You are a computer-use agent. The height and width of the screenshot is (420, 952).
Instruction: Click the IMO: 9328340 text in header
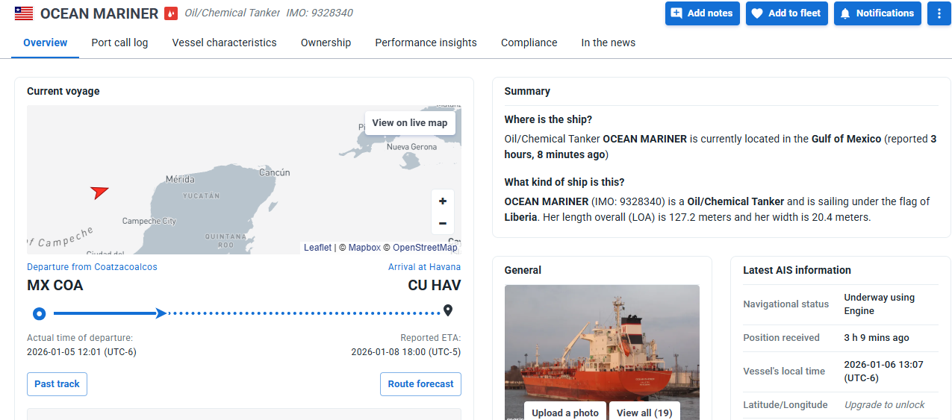[320, 13]
